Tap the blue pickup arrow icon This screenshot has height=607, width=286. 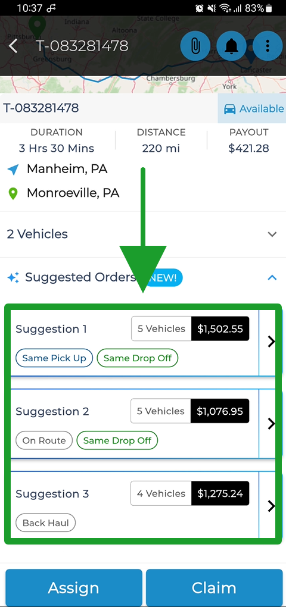pos(13,169)
